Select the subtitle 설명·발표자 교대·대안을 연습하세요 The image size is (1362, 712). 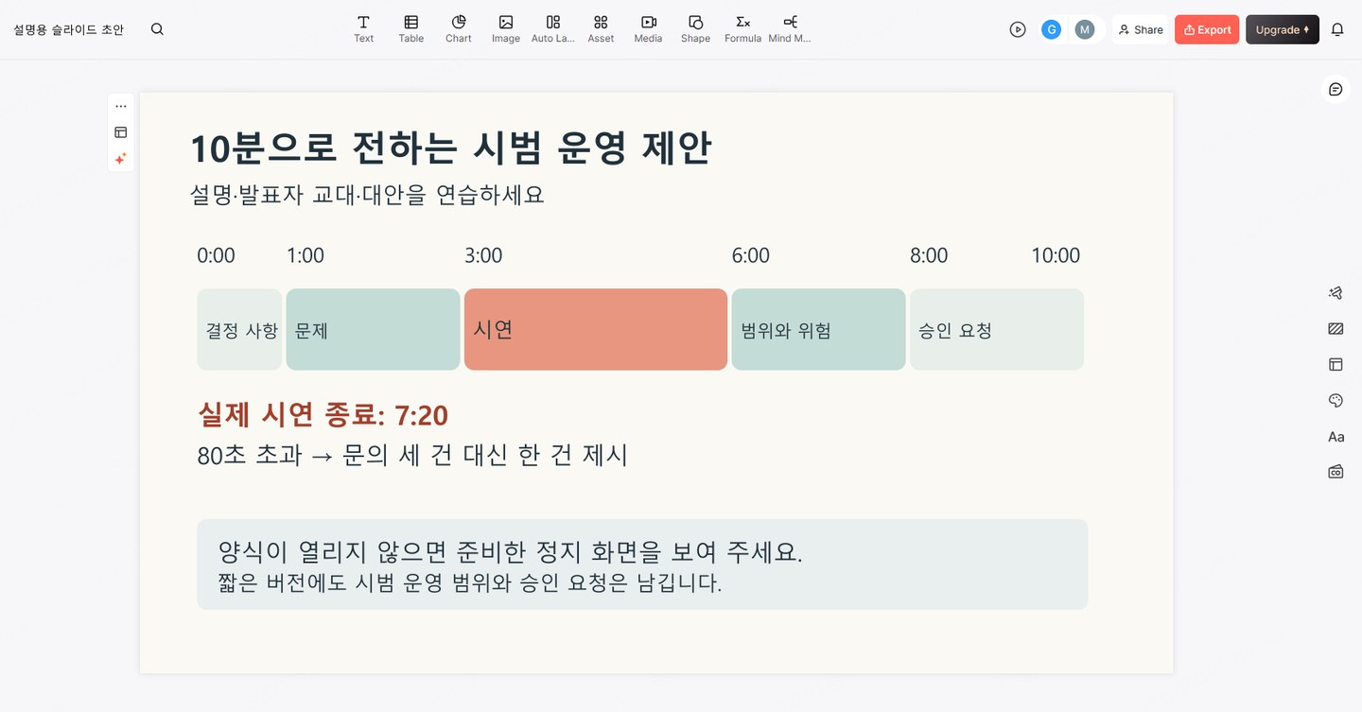(367, 195)
